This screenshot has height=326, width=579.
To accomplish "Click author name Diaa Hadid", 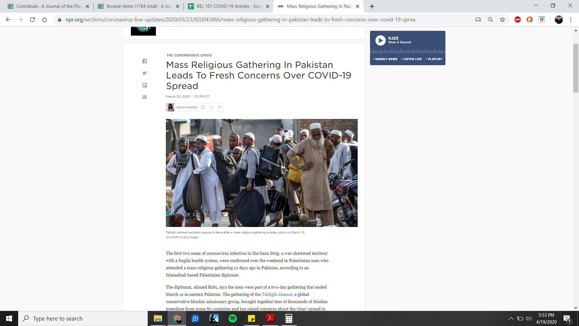I will 187,107.
